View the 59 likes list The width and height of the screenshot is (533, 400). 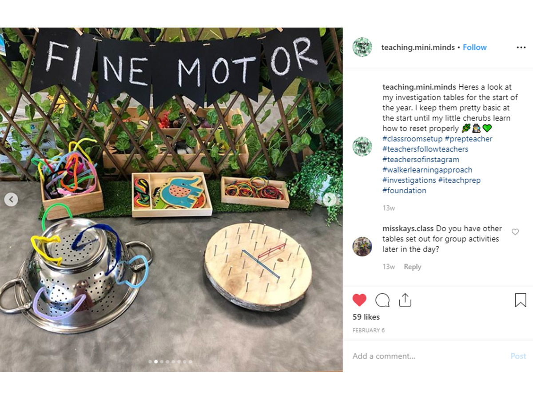366,317
